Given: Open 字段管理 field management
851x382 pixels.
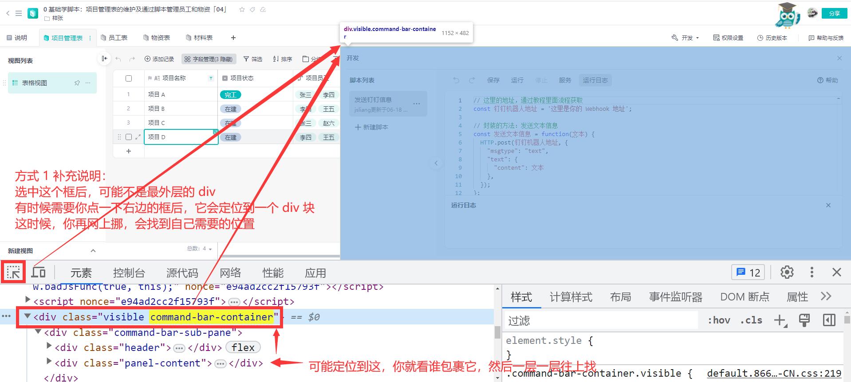Looking at the screenshot, I should [208, 59].
